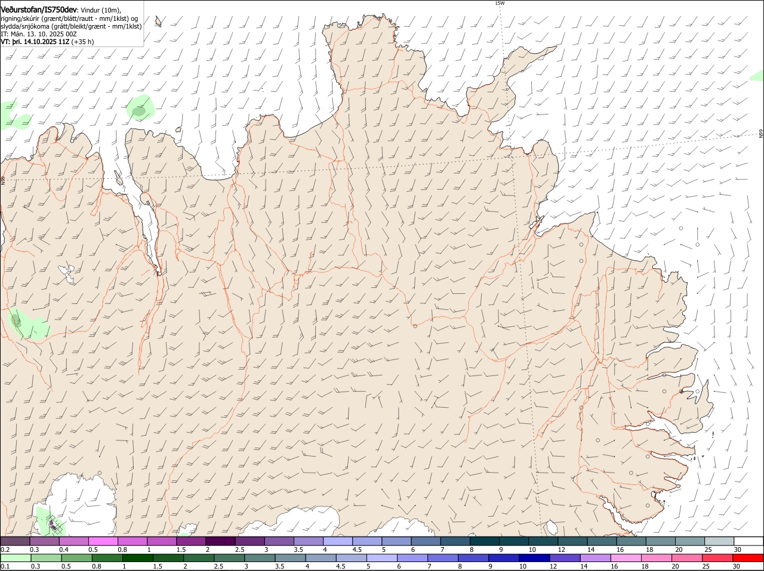
Task: Pick the deep navy swatch at 10, lower legend
Action: coord(534,558)
